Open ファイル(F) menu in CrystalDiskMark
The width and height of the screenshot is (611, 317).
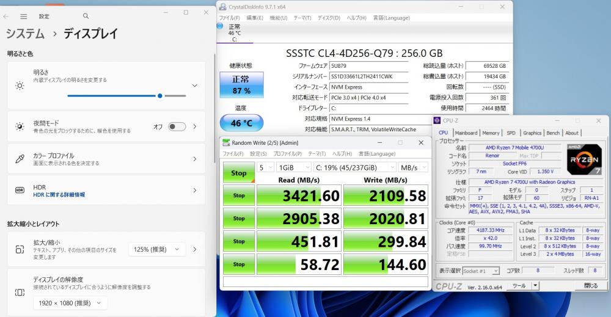(x=233, y=154)
